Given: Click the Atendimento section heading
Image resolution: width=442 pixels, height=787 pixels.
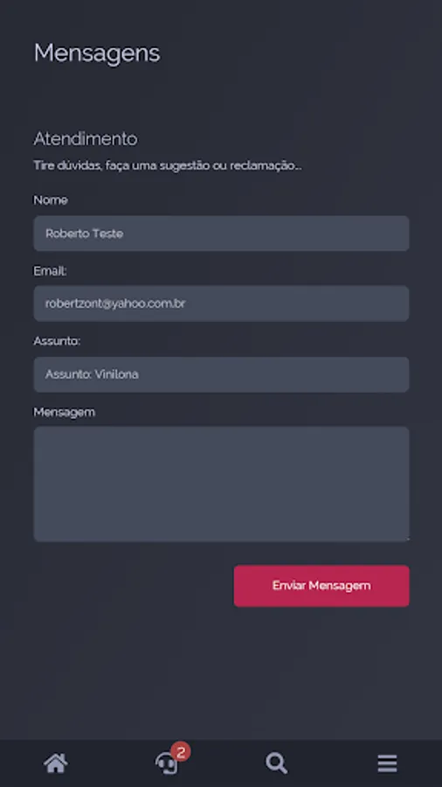Looking at the screenshot, I should [86, 138].
